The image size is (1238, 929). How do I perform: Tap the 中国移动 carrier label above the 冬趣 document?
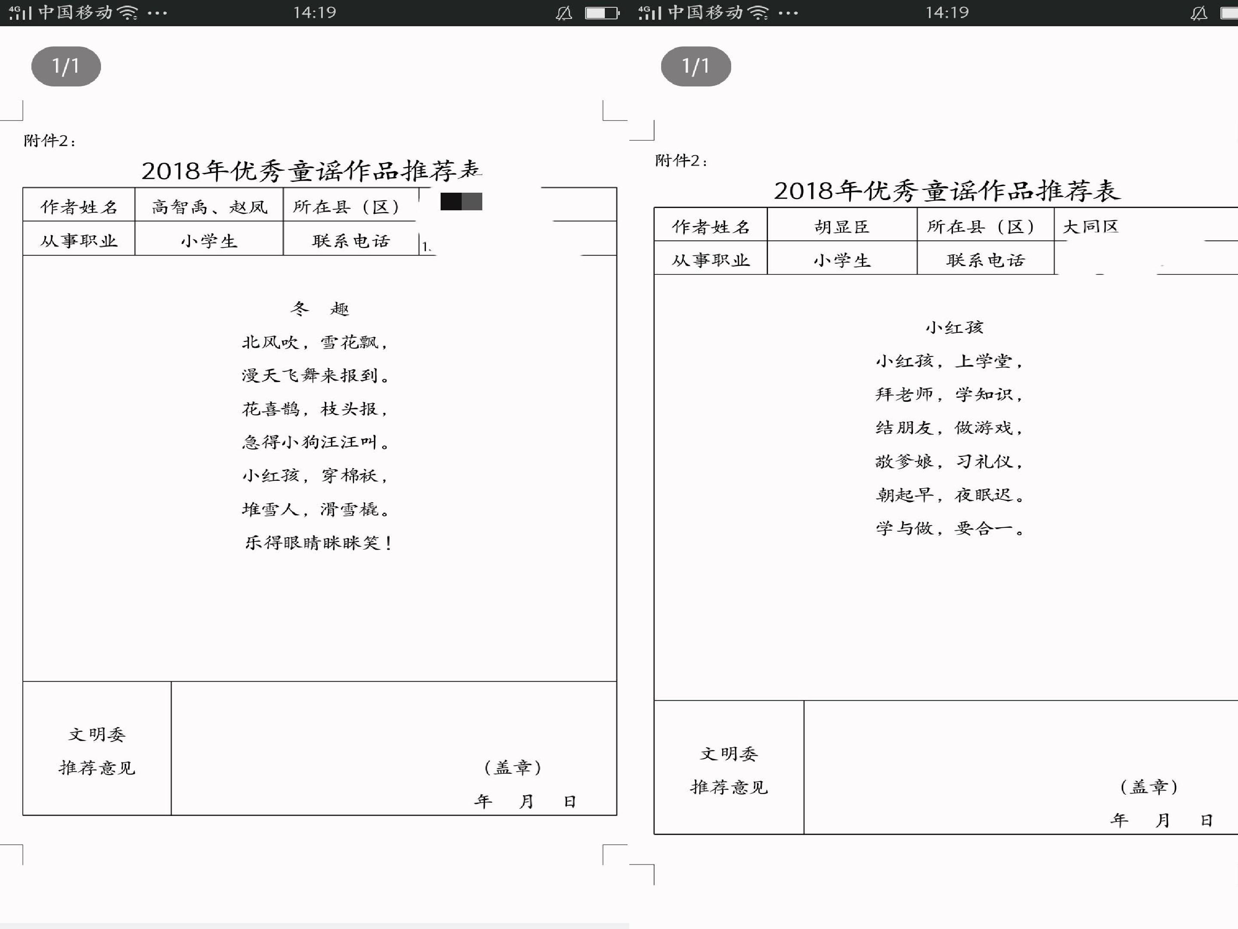[76, 12]
